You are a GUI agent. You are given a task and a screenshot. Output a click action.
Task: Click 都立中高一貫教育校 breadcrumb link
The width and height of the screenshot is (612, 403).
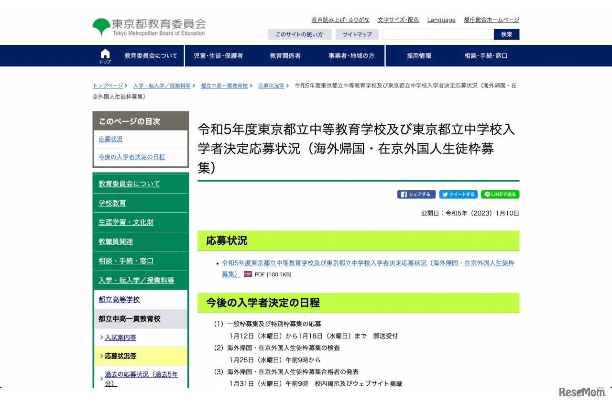(x=224, y=86)
